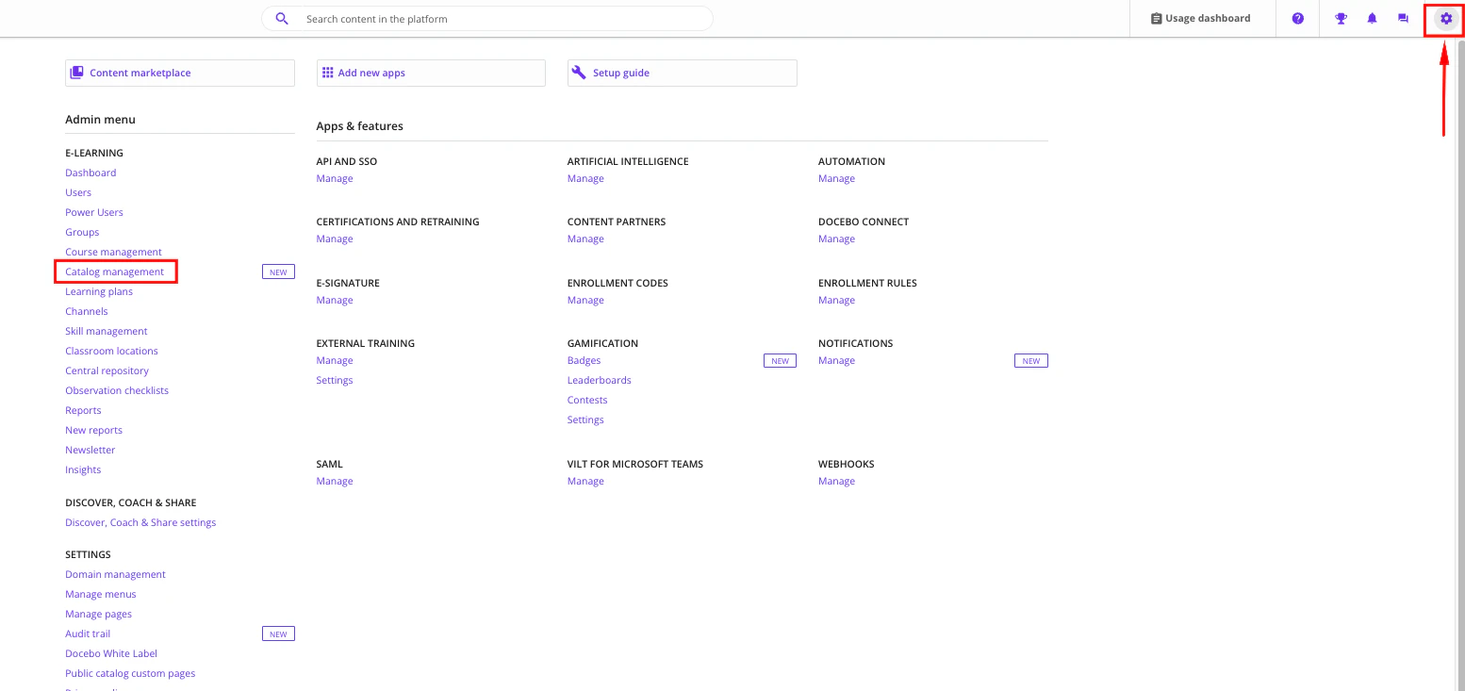Open Catalog management in the admin menu
1465x691 pixels.
point(113,271)
